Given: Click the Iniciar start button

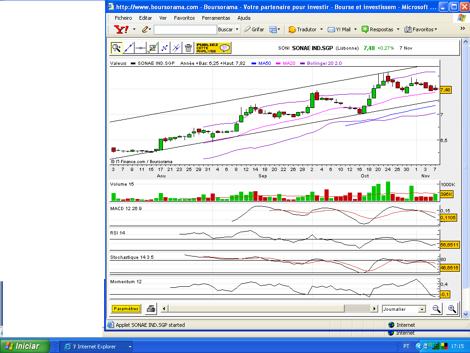Looking at the screenshot, I should pyautogui.click(x=25, y=346).
